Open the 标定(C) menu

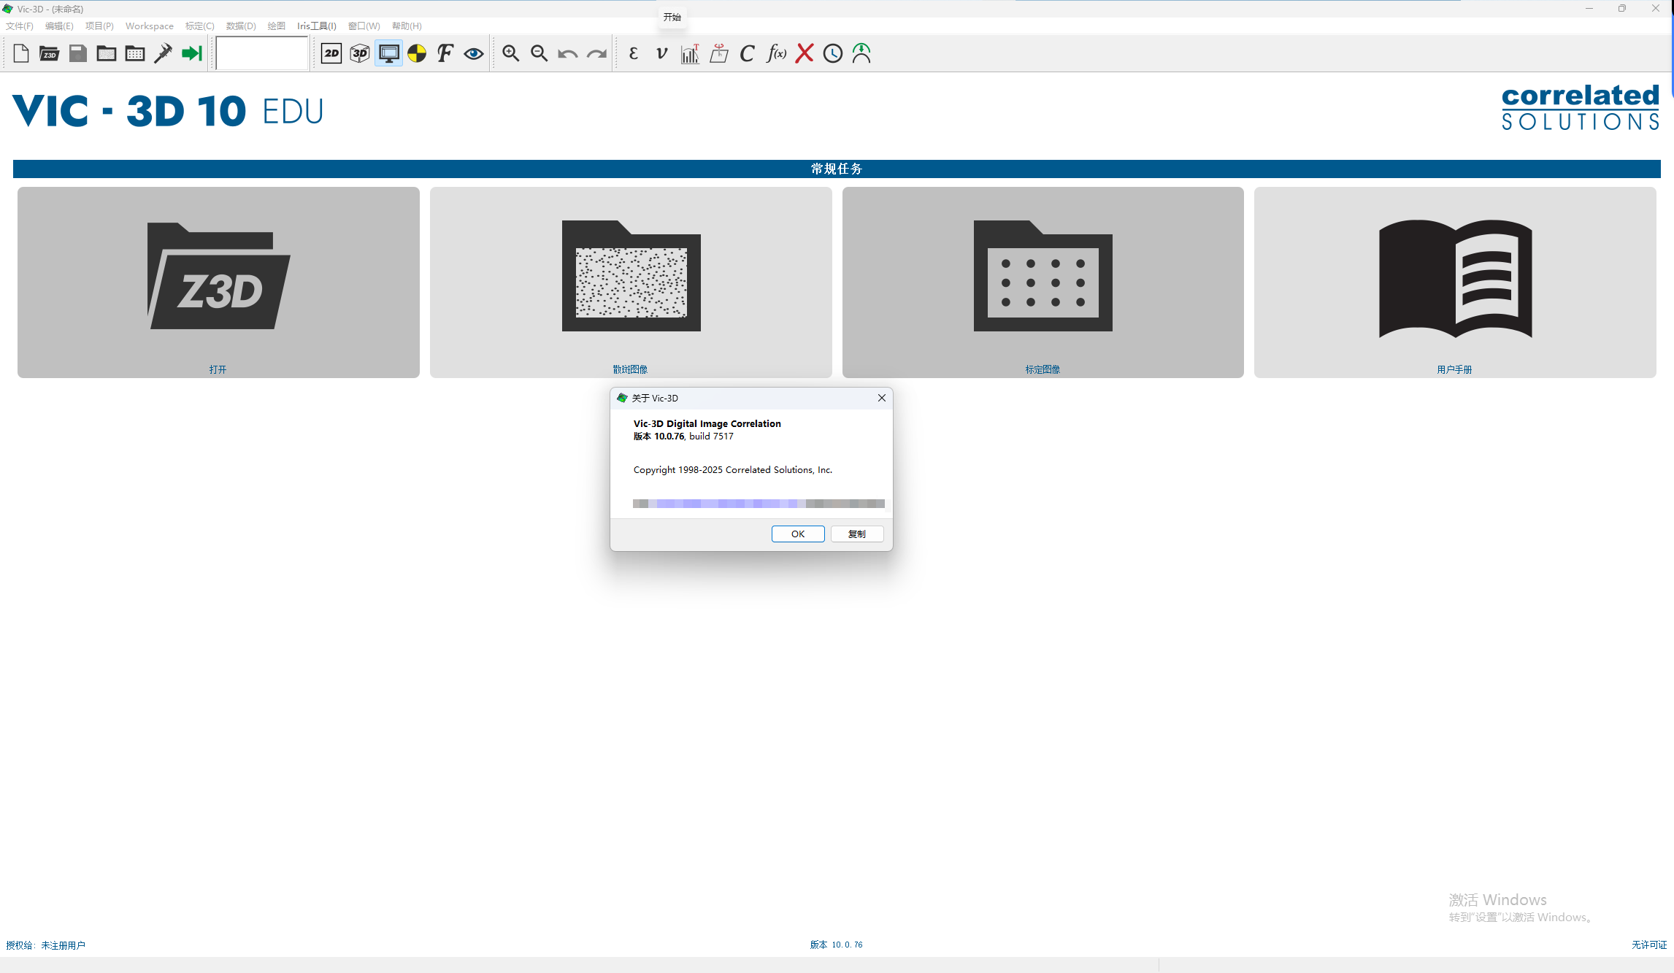point(199,26)
